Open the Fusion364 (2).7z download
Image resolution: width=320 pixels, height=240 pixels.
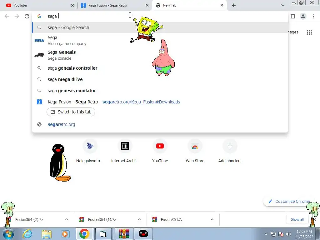pyautogui.click(x=29, y=220)
